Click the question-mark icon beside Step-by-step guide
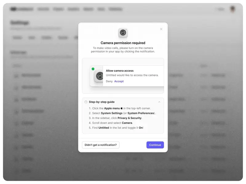Image resolution: width=246 pixels, height=184 pixels. [x=85, y=102]
